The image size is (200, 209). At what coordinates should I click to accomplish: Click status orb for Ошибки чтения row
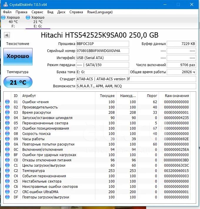pyautogui.click(x=7, y=102)
